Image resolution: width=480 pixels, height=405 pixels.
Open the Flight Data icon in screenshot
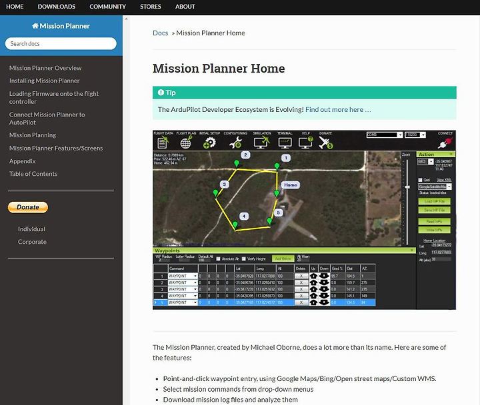pos(163,143)
